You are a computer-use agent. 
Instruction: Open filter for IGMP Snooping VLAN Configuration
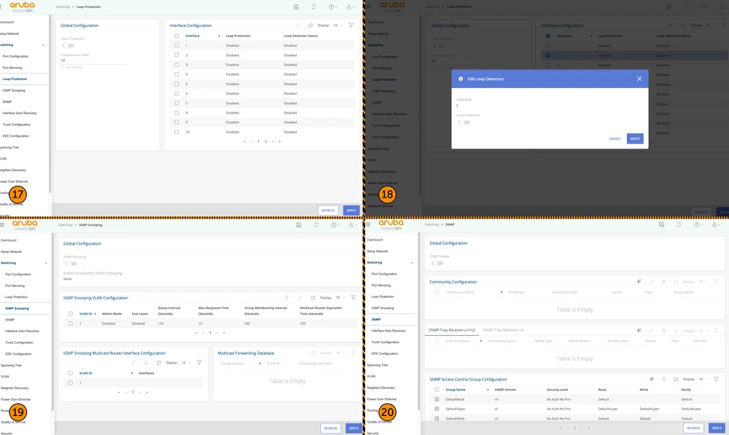click(353, 297)
